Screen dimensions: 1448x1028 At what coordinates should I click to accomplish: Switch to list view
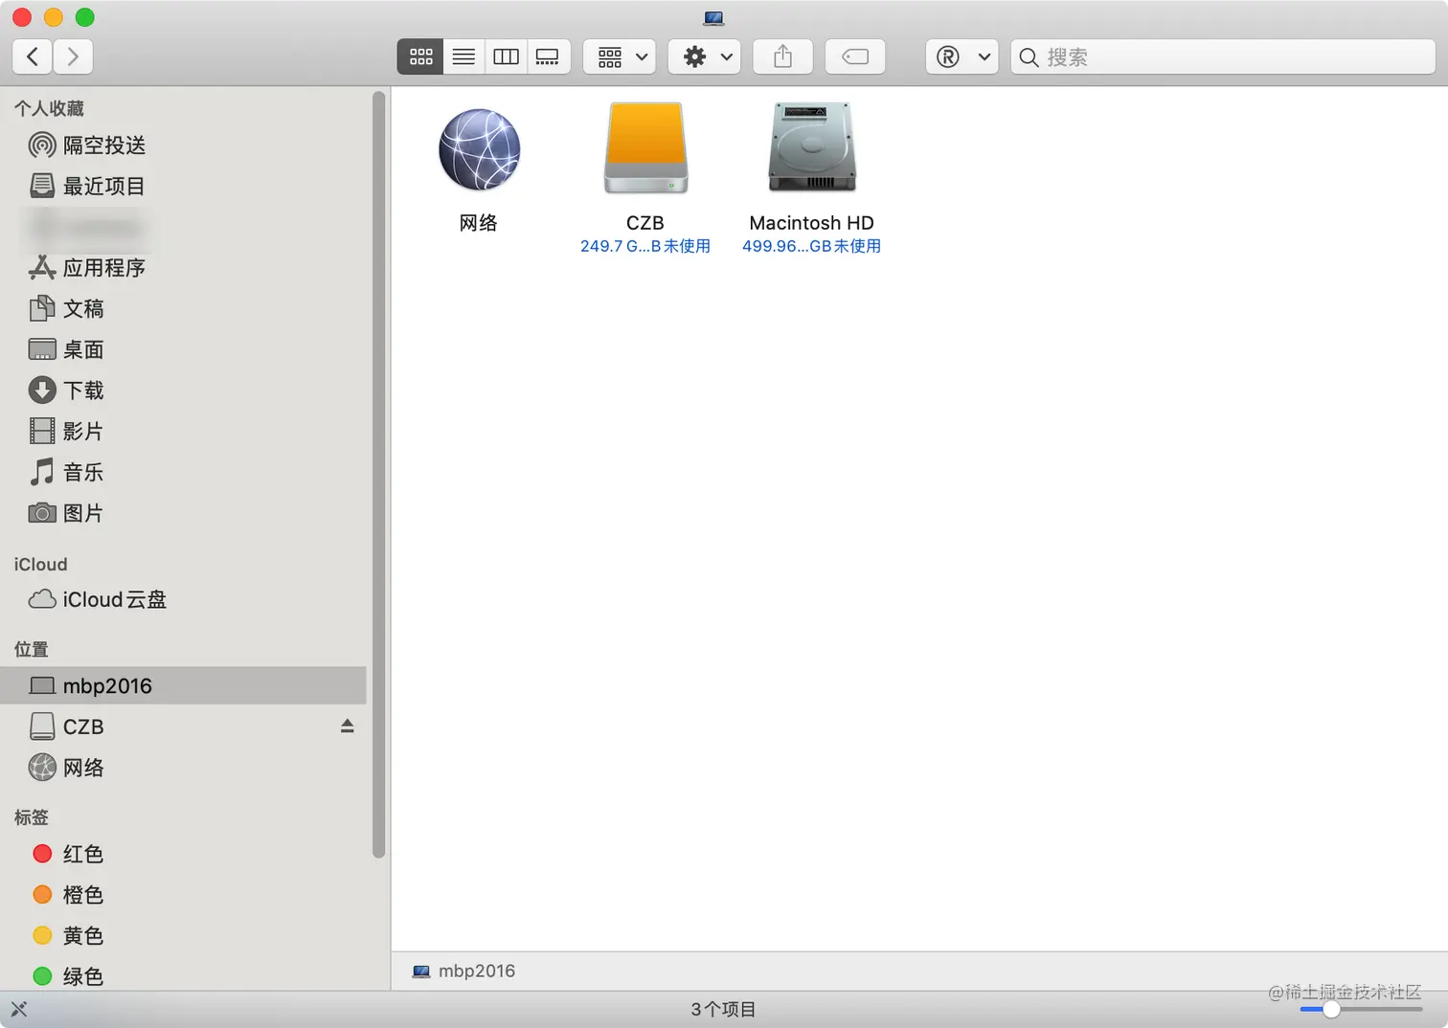point(464,56)
